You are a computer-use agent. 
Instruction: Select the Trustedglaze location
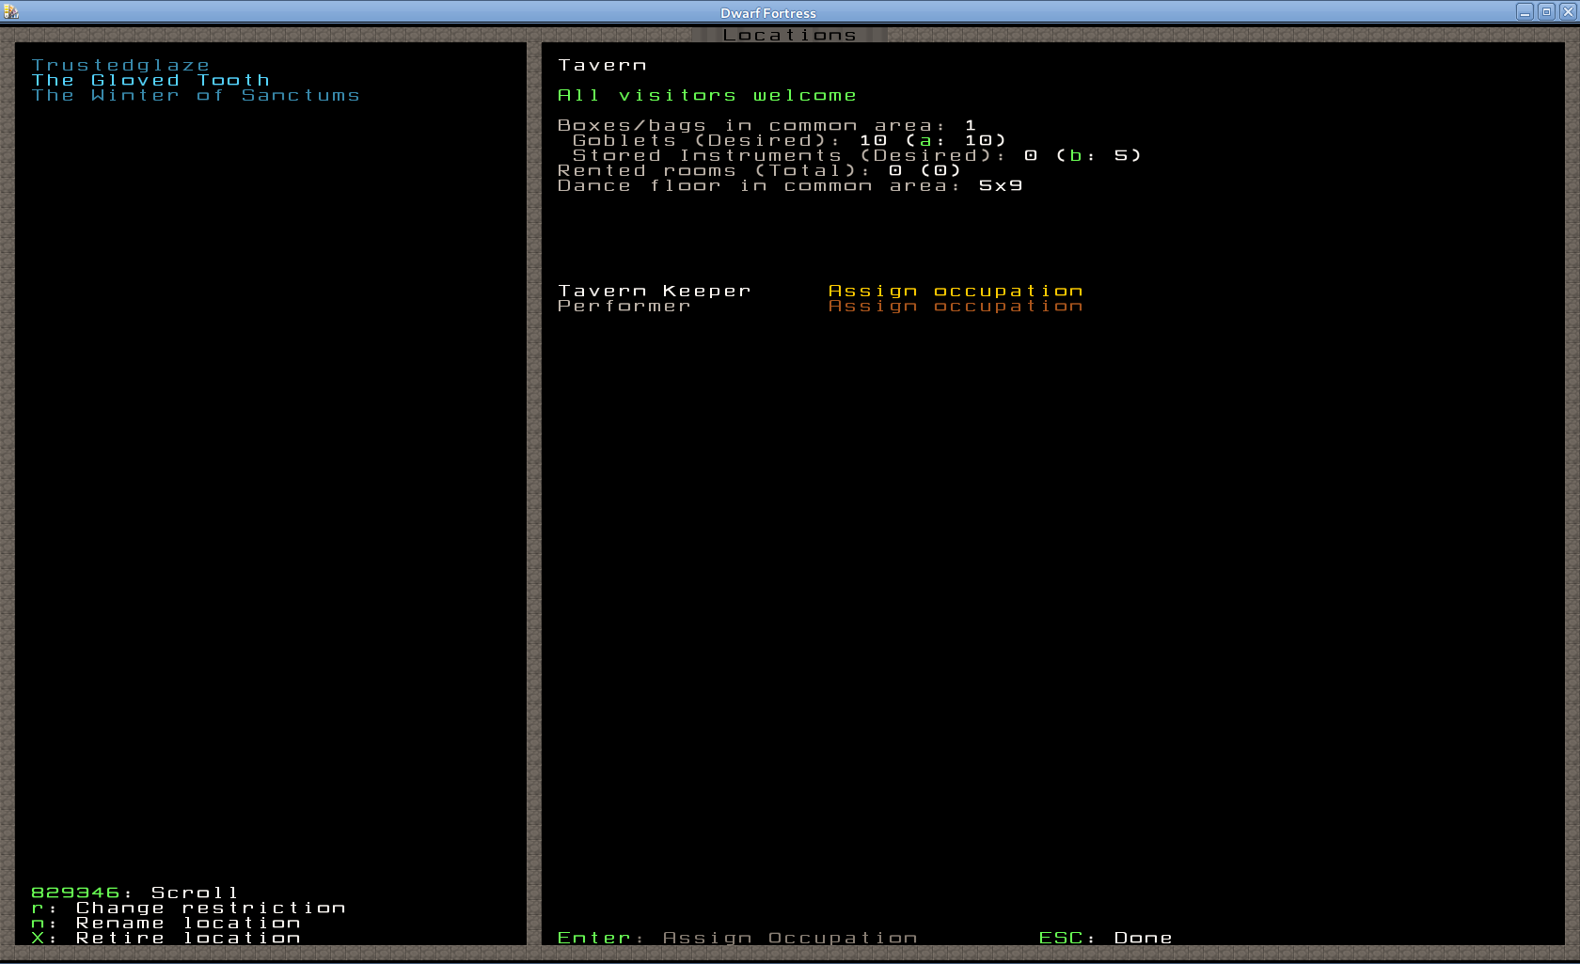point(120,66)
